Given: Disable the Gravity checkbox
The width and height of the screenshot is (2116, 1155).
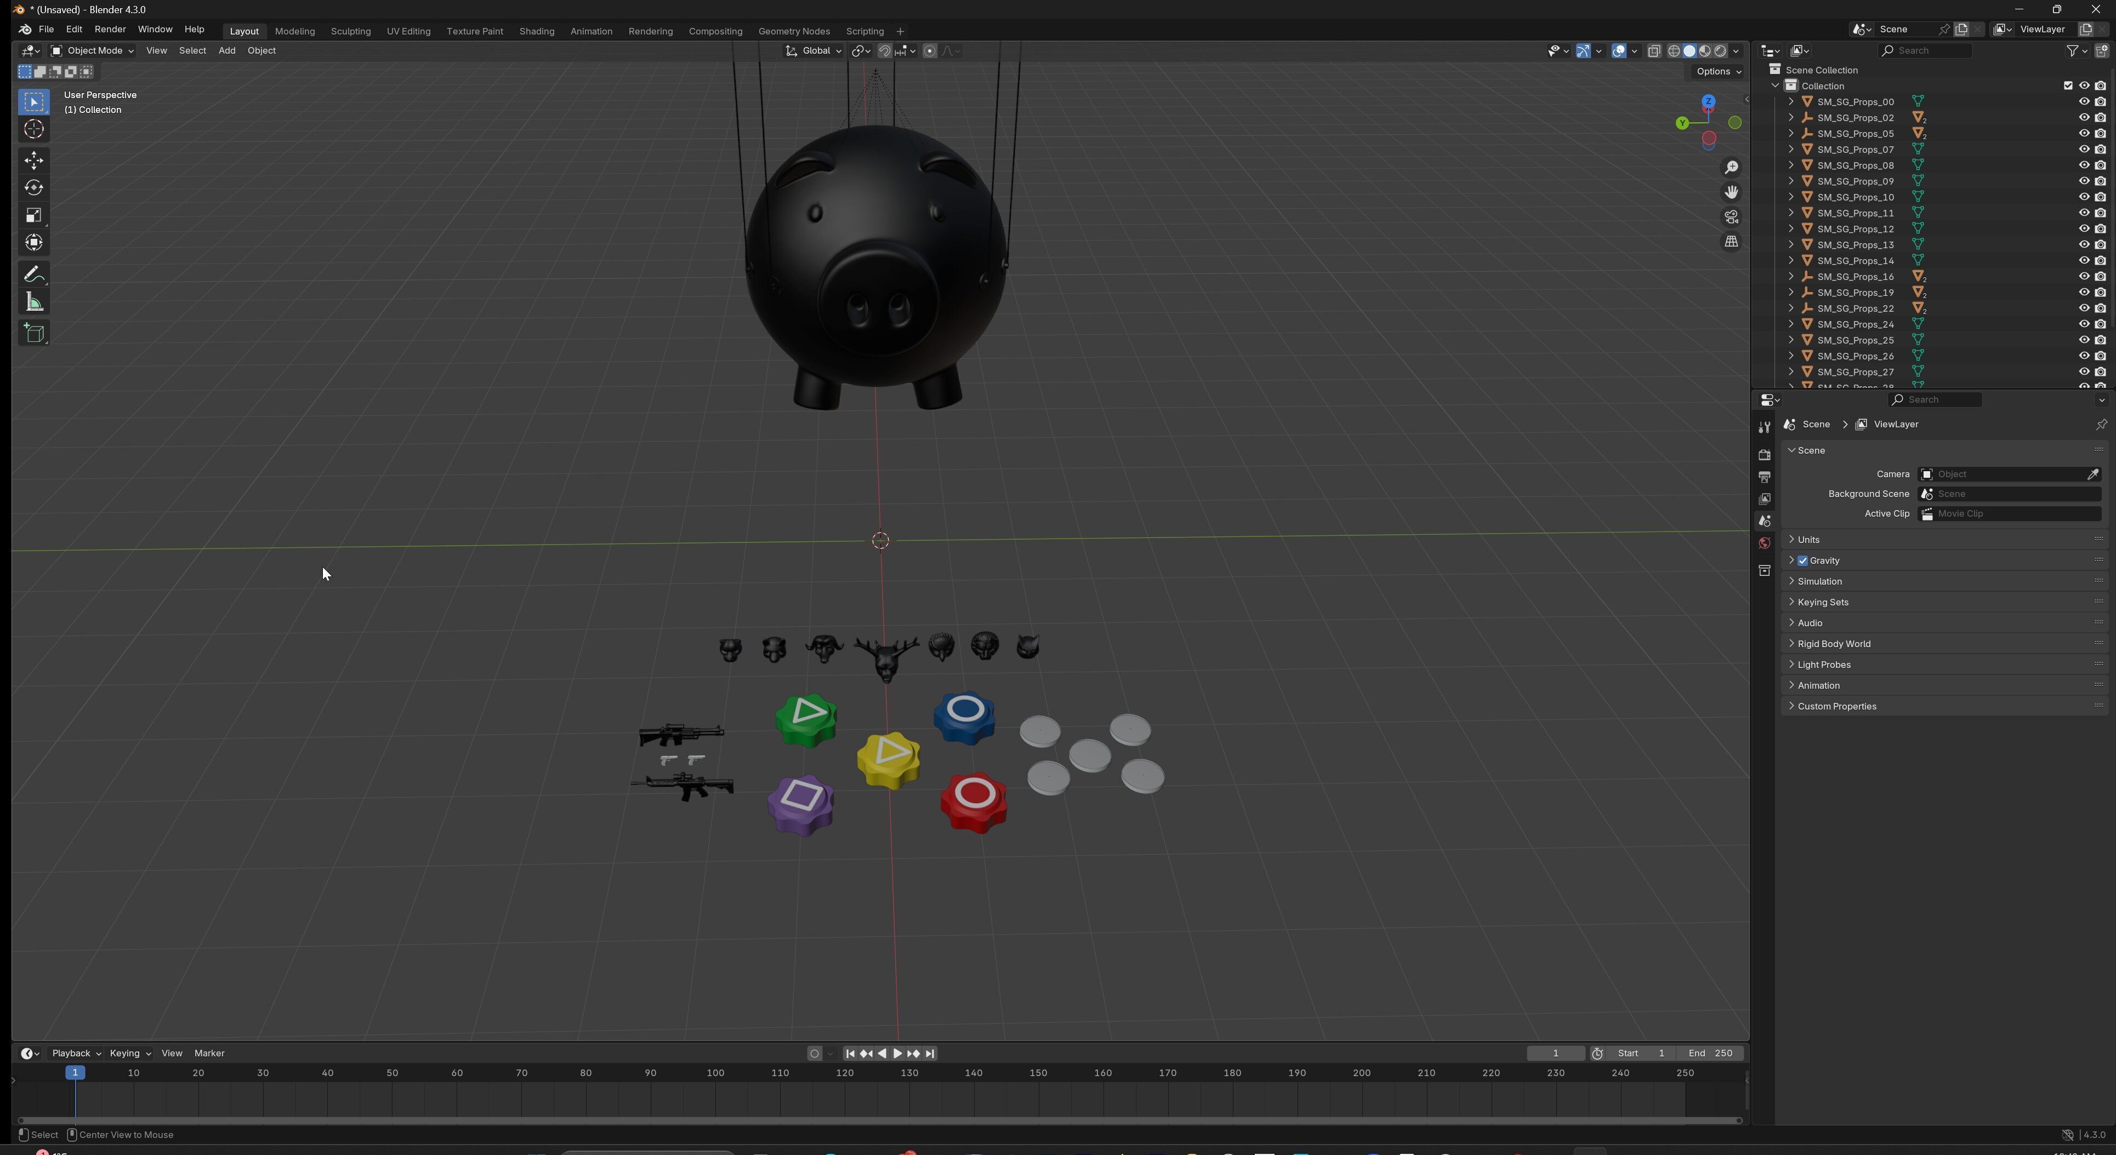Looking at the screenshot, I should point(1802,561).
